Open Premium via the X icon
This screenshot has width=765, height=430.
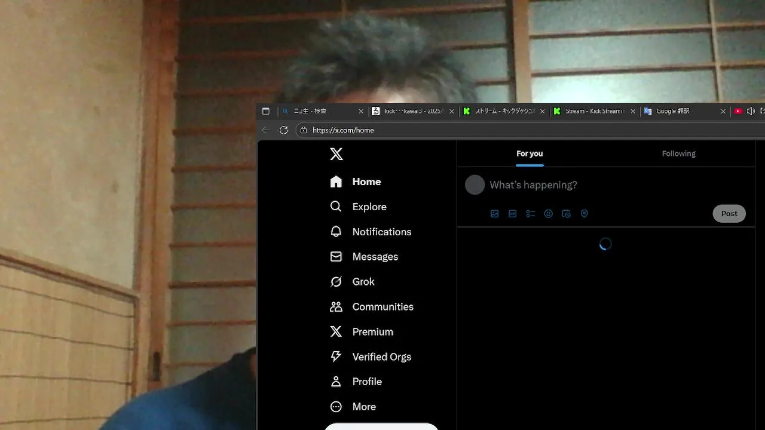(336, 331)
